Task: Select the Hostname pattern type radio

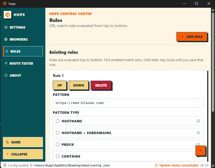Action: click(58, 121)
